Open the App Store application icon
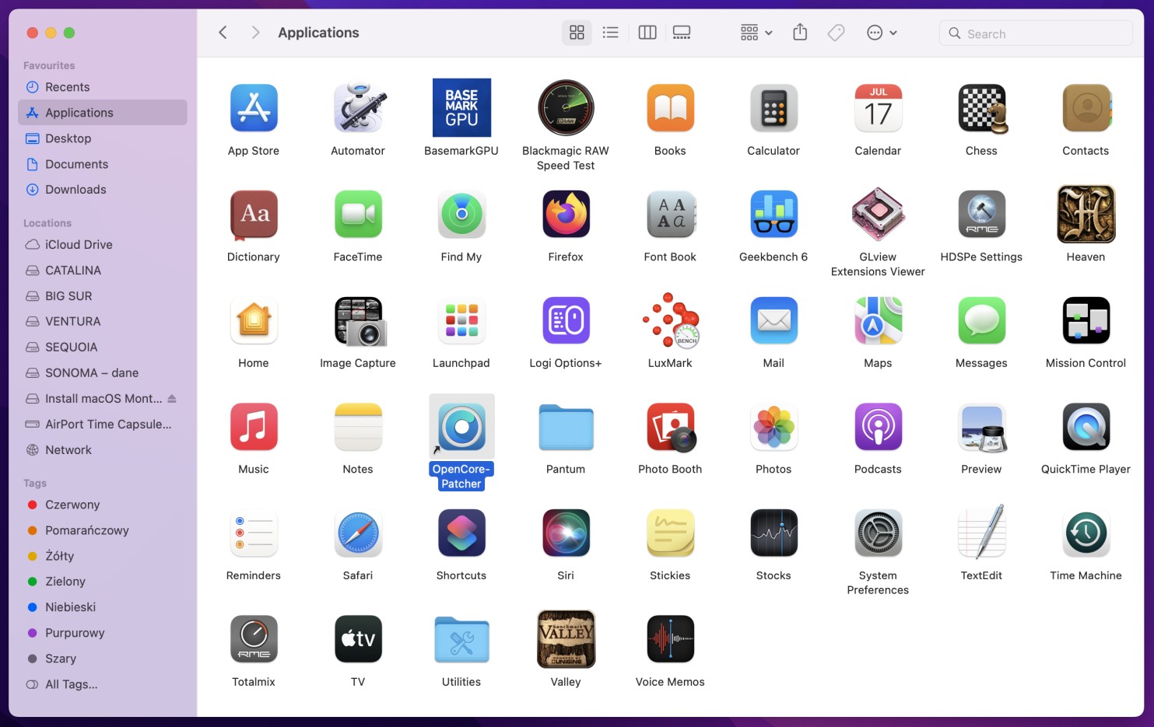Image resolution: width=1154 pixels, height=727 pixels. [x=254, y=108]
